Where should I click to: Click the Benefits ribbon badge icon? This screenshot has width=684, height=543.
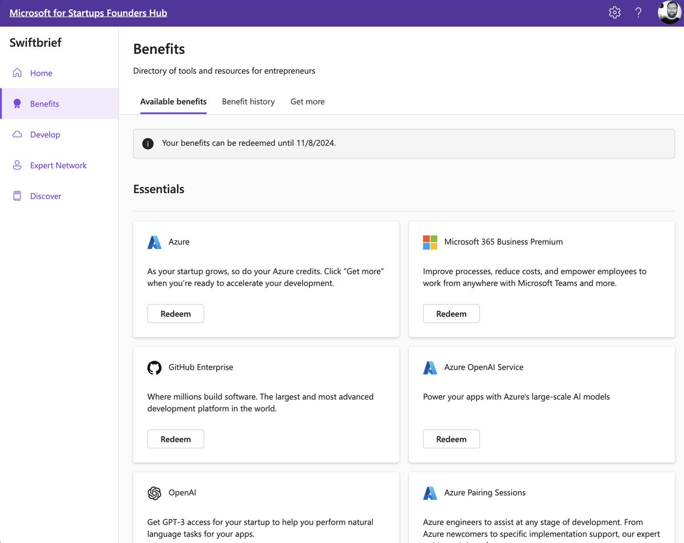(18, 104)
